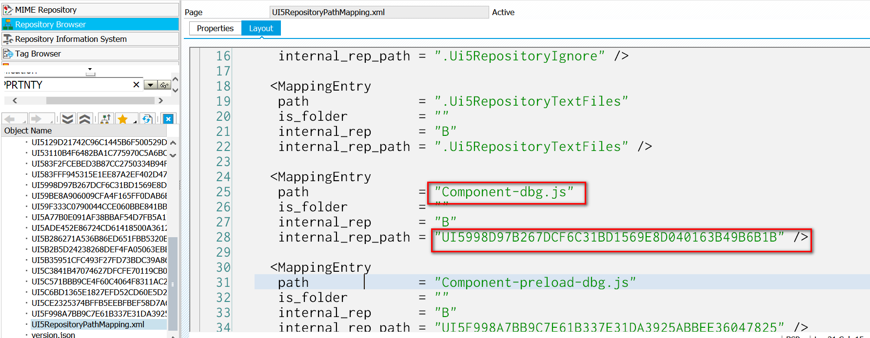Click the <MappingEntry tag on line 18
This screenshot has width=870, height=338.
(x=320, y=86)
